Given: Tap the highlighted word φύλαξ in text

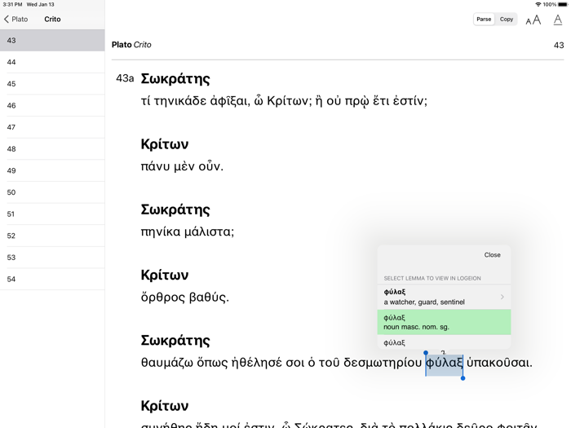Looking at the screenshot, I should tap(445, 364).
